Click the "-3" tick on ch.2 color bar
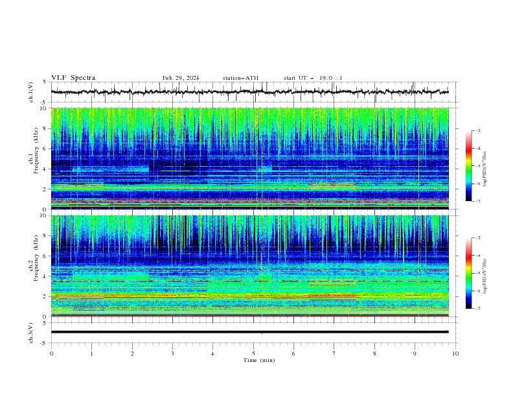The height and width of the screenshot is (397, 513). pyautogui.click(x=478, y=238)
